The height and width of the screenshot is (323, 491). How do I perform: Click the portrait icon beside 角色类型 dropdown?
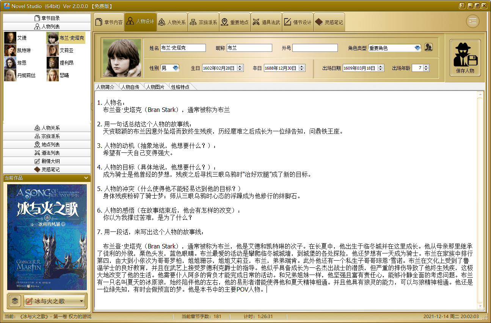(428, 47)
